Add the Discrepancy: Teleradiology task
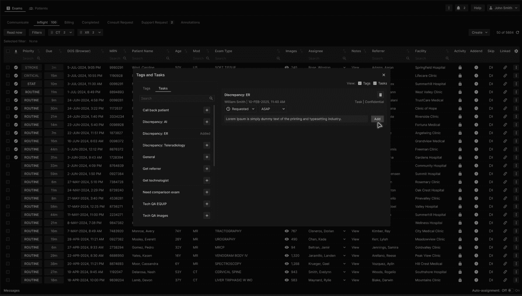Viewport: 522px width, 296px height. [x=207, y=145]
